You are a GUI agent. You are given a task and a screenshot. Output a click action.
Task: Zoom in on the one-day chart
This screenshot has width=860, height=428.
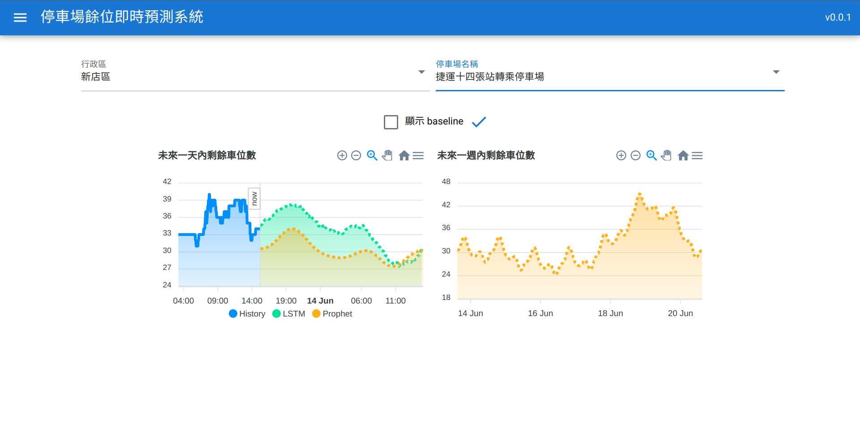pyautogui.click(x=342, y=155)
